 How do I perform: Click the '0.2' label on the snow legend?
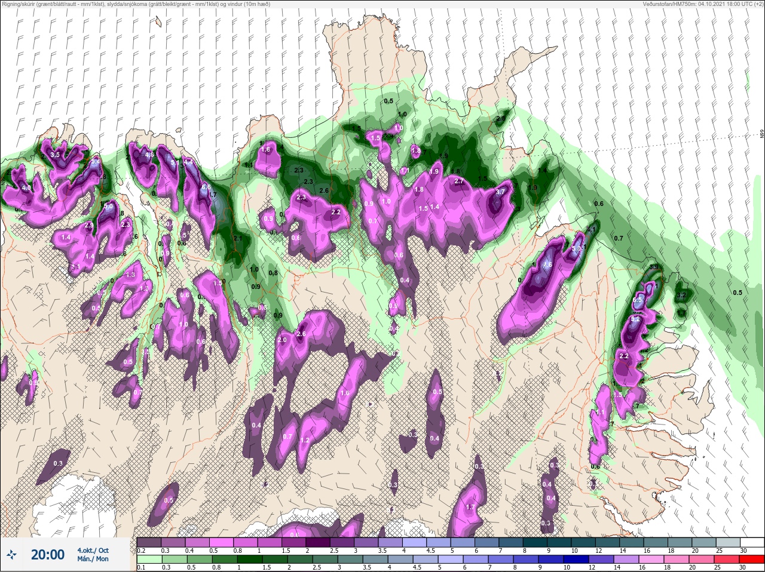tap(141, 551)
